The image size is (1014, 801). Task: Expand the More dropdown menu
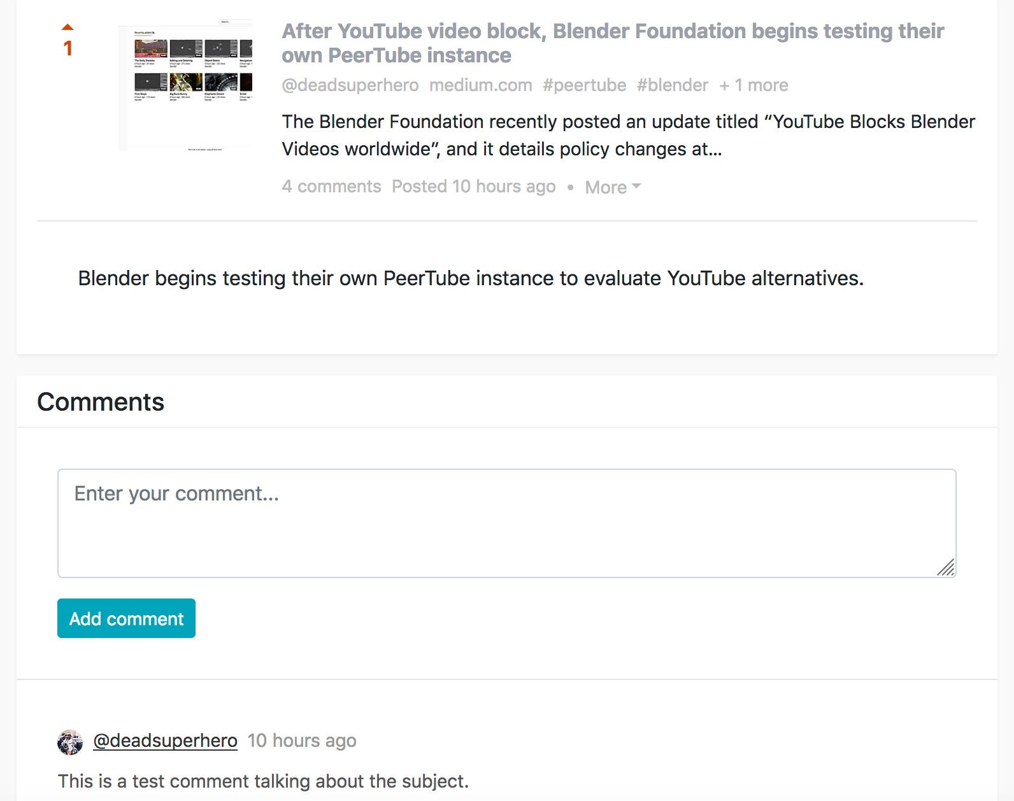coord(613,187)
